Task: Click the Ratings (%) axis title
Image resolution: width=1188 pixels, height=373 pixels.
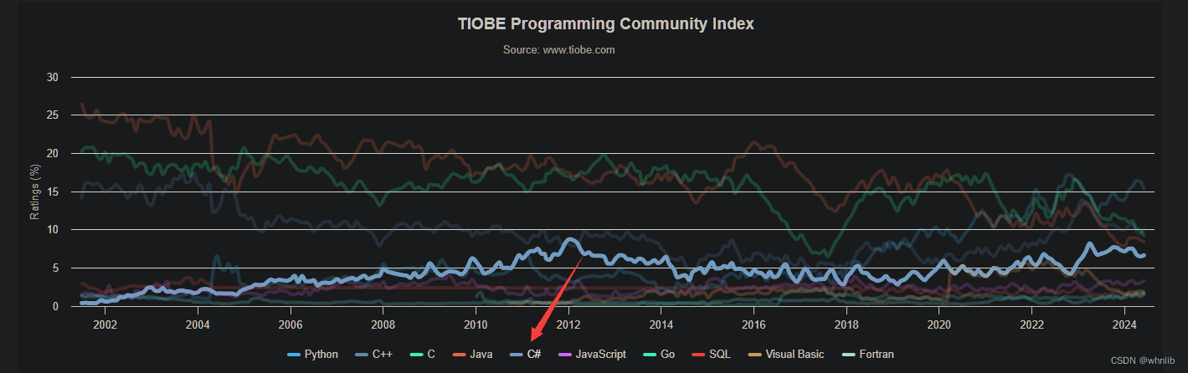Action: coord(35,192)
